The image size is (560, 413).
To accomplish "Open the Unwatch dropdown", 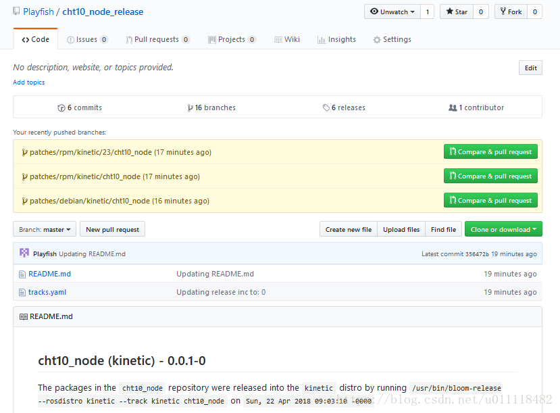I will tap(392, 11).
